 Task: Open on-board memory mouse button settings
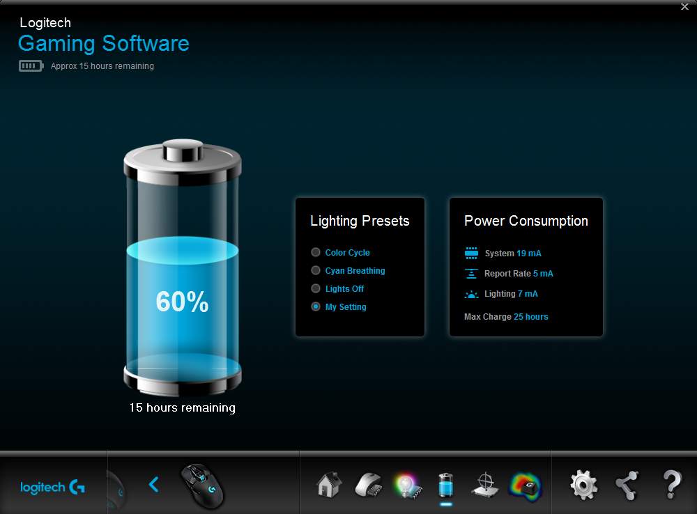368,483
